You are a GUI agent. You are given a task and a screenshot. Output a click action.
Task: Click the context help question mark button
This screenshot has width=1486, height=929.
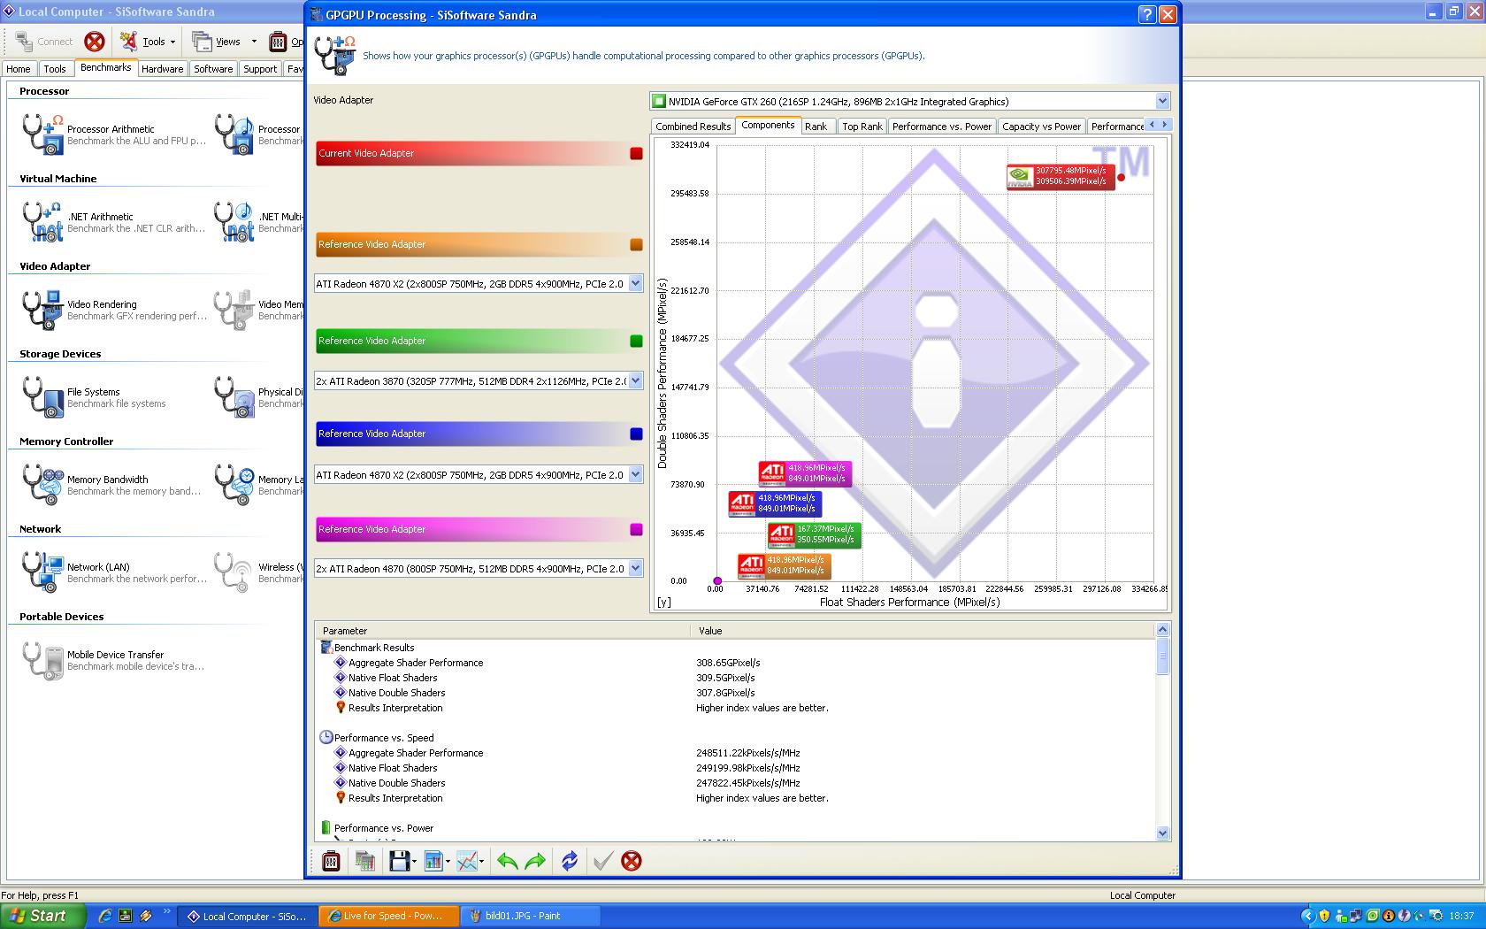click(x=1147, y=14)
